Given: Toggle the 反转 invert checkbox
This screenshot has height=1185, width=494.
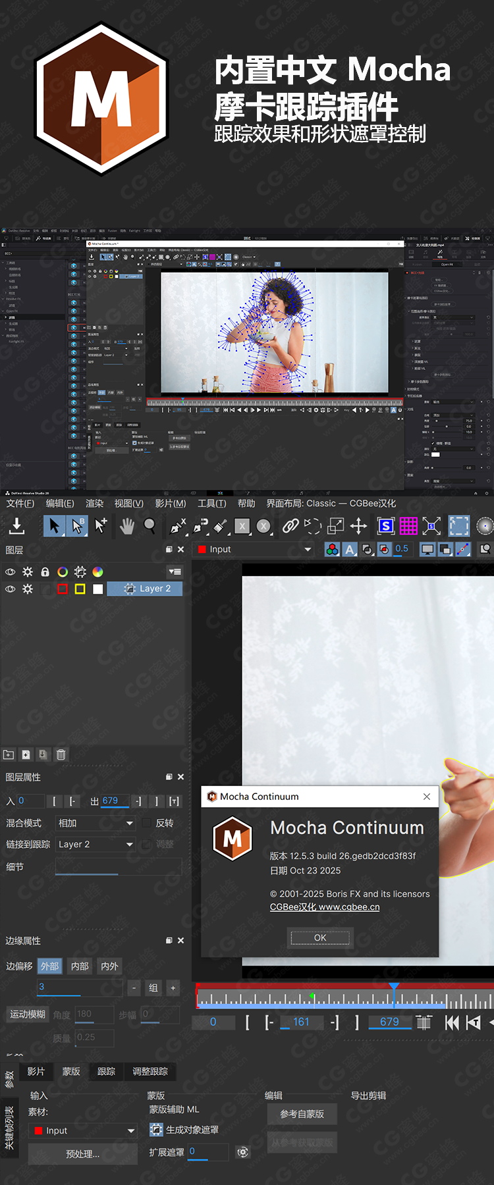Looking at the screenshot, I should coord(147,823).
